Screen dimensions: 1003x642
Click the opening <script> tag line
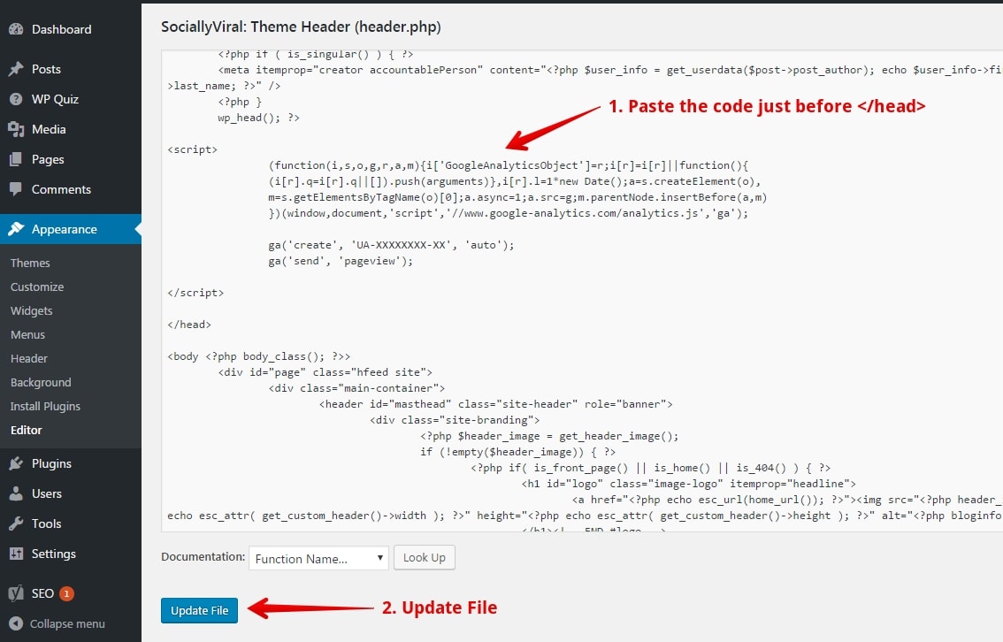193,149
